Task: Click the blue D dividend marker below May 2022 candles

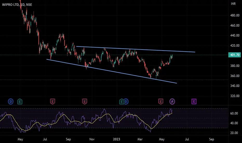Action: pyautogui.click(x=11, y=102)
